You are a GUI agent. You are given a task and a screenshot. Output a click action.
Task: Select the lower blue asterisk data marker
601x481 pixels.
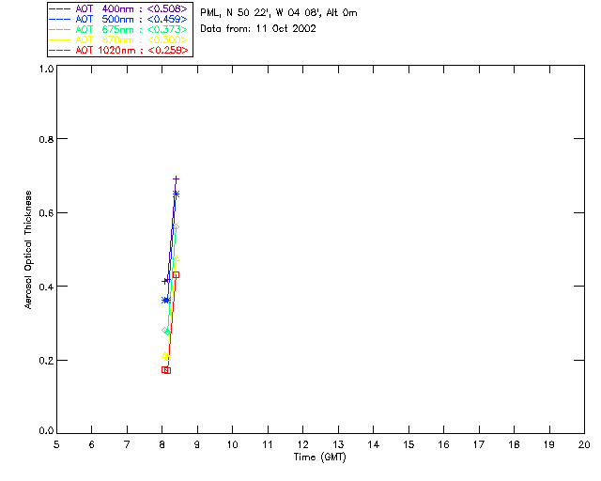click(165, 301)
